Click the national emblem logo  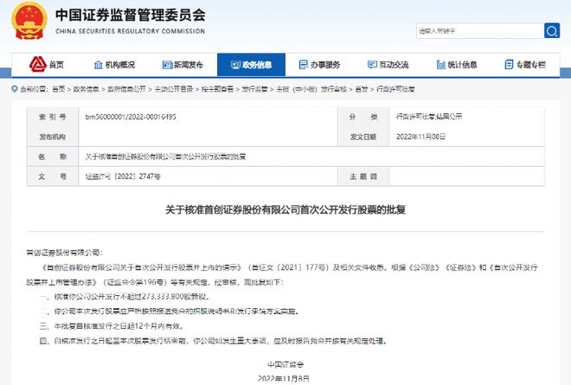(29, 21)
